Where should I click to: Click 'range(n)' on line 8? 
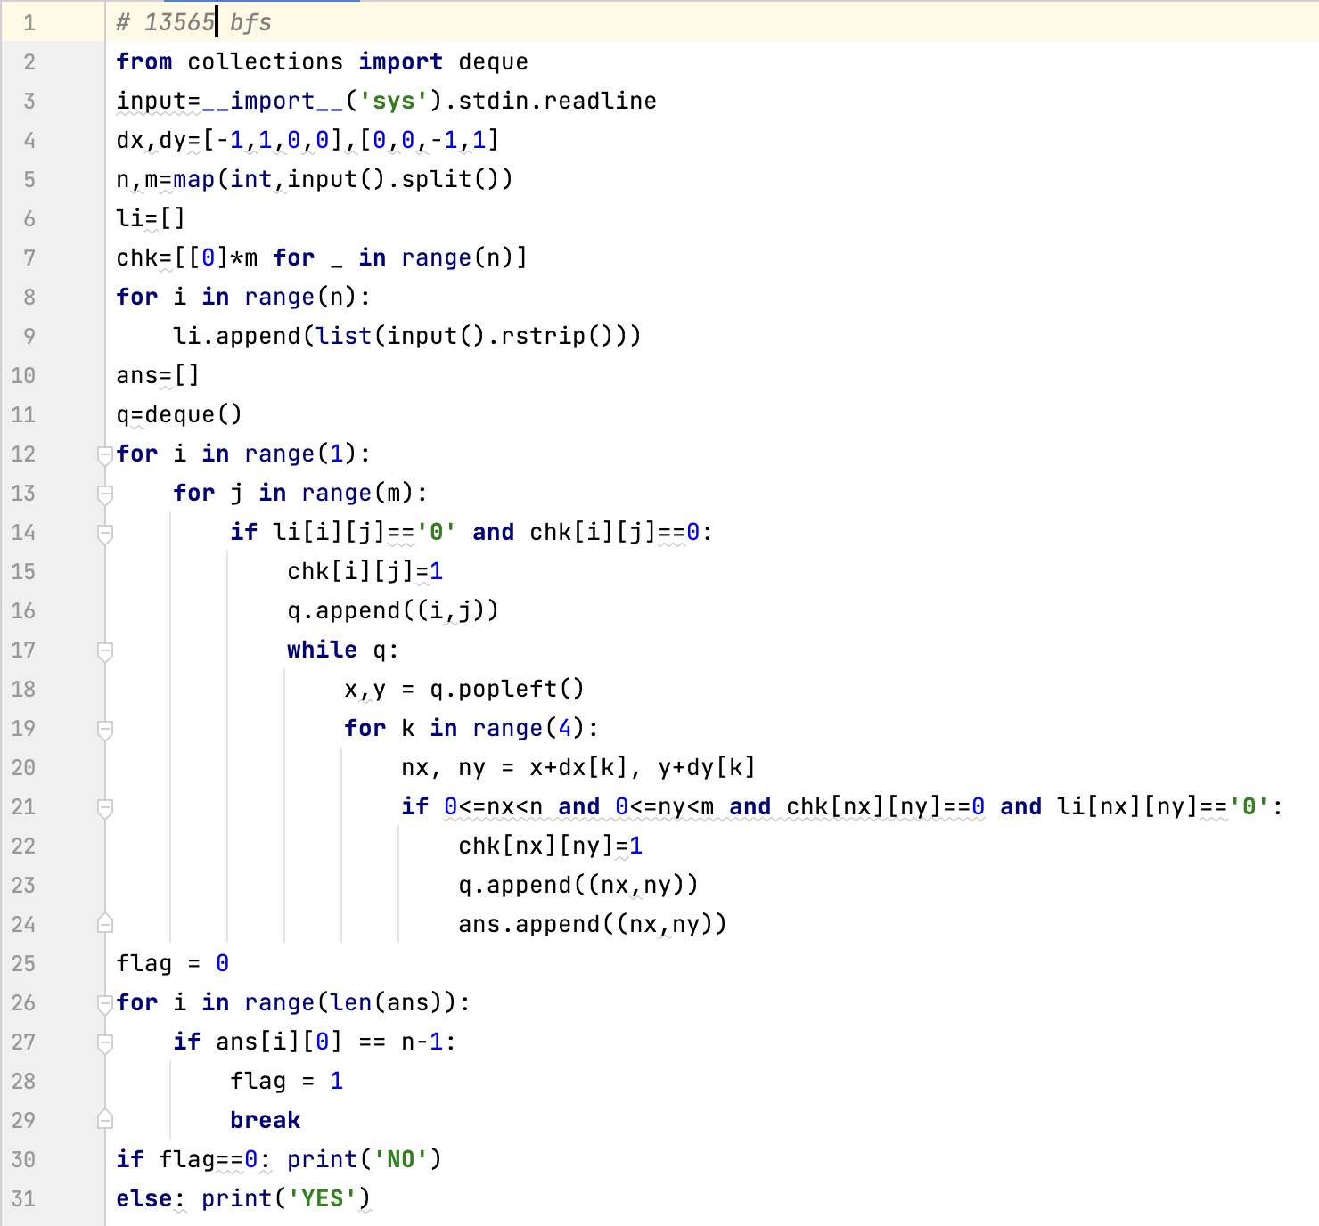pyautogui.click(x=300, y=297)
